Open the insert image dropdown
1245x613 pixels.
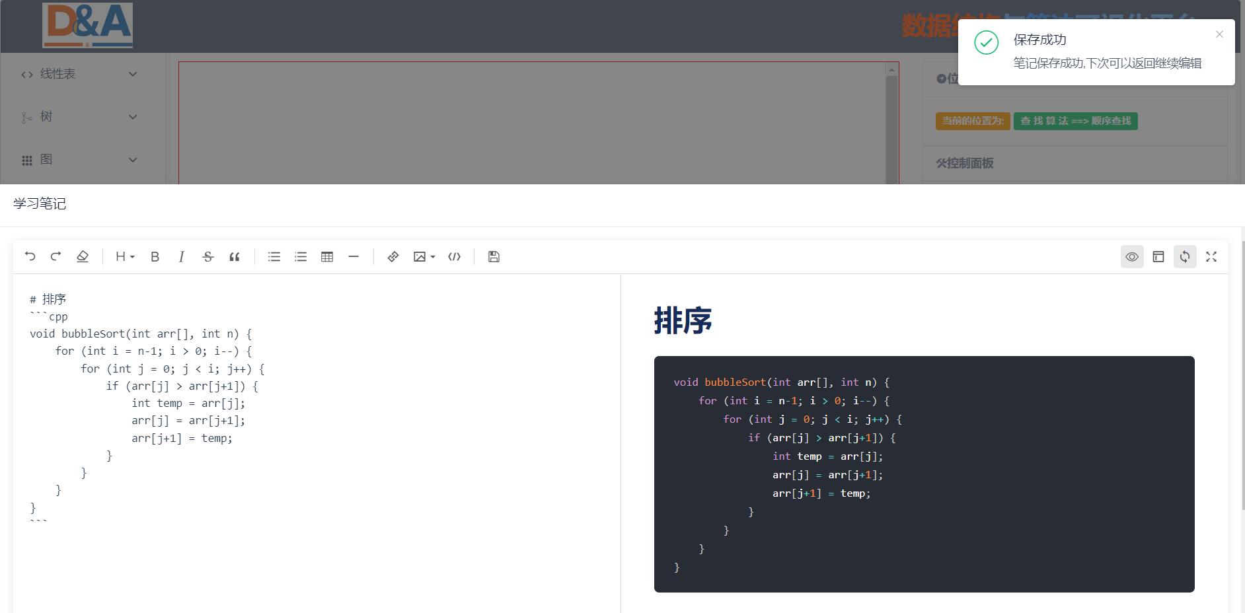[424, 256]
